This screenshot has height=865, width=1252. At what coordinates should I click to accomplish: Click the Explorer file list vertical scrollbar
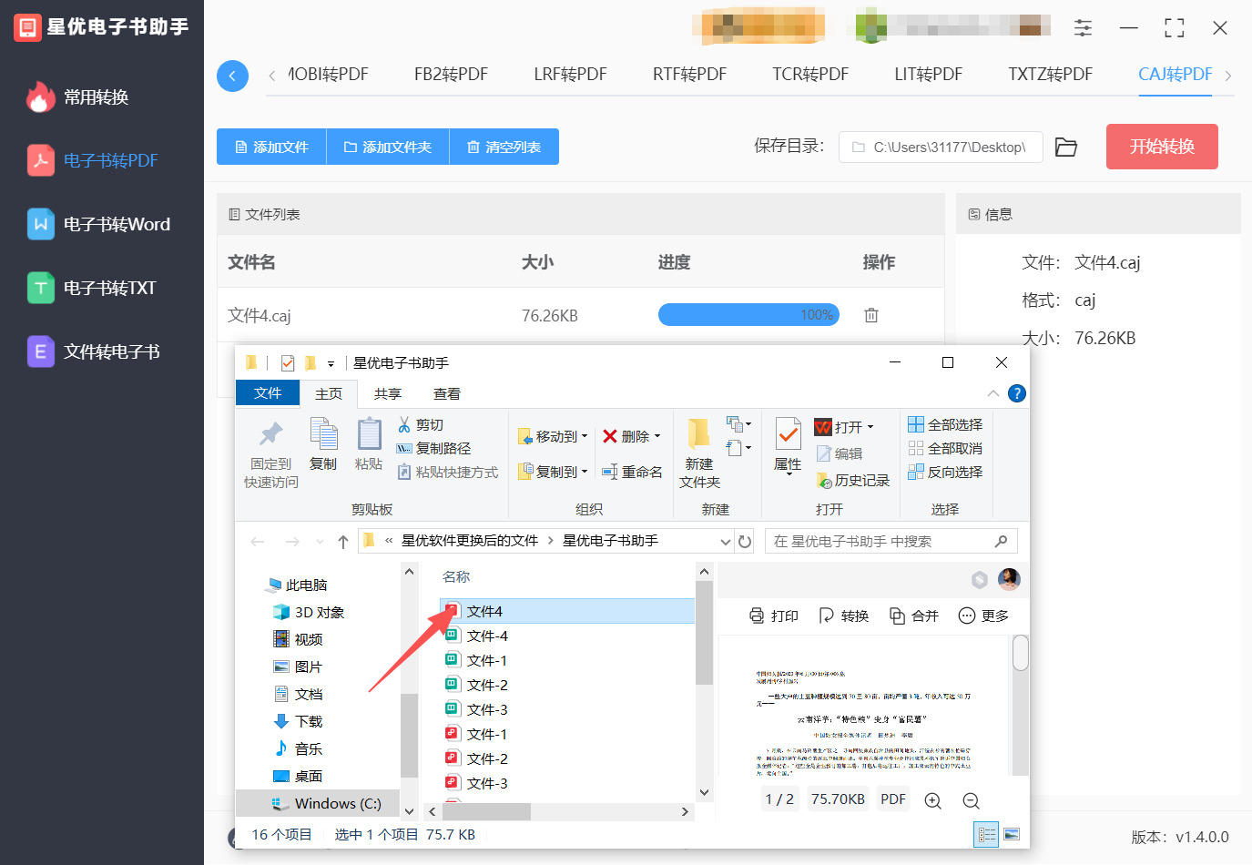point(704,632)
